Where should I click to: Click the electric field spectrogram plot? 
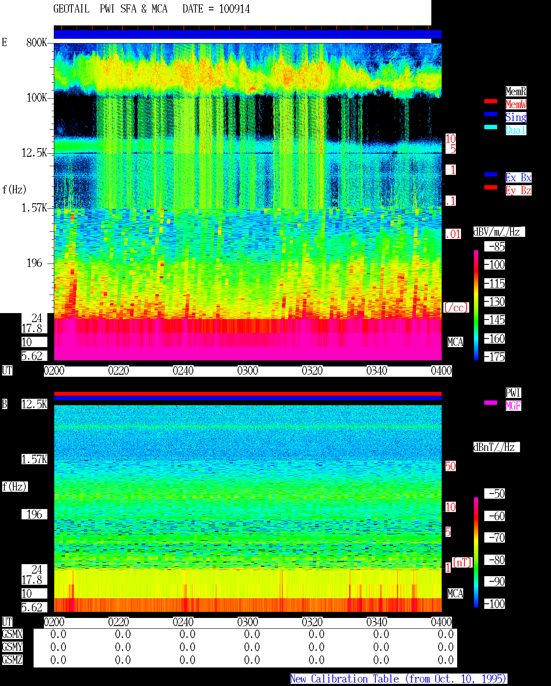click(248, 202)
